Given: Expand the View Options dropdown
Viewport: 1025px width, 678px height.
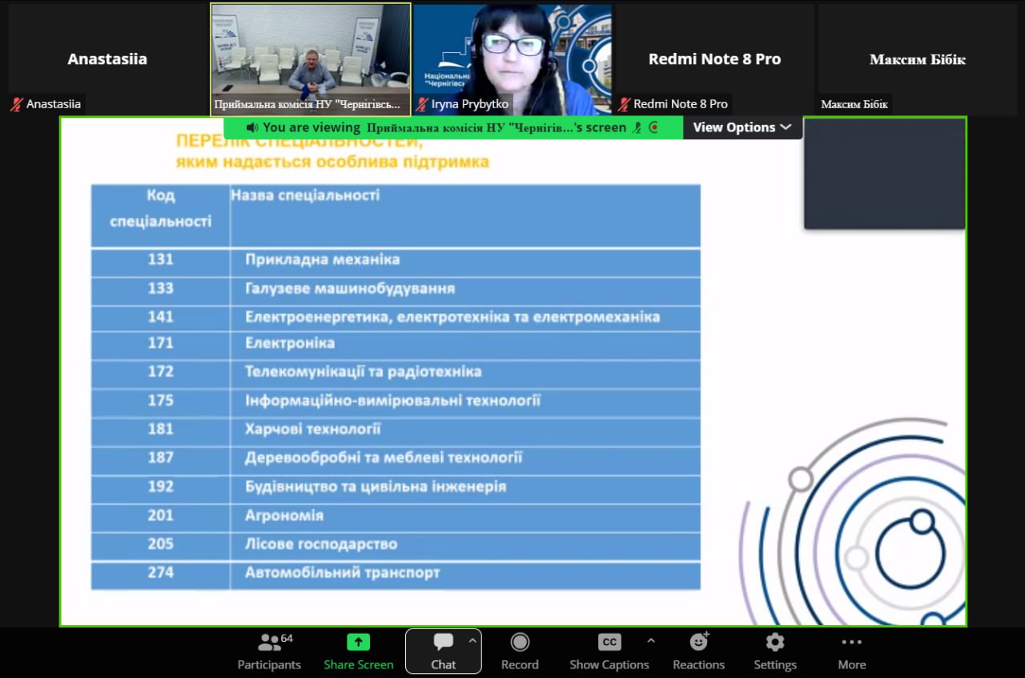Looking at the screenshot, I should click(742, 127).
